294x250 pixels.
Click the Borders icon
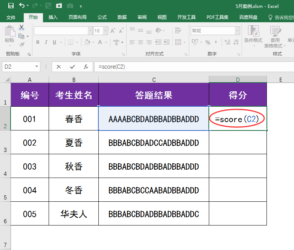[x=71, y=42]
